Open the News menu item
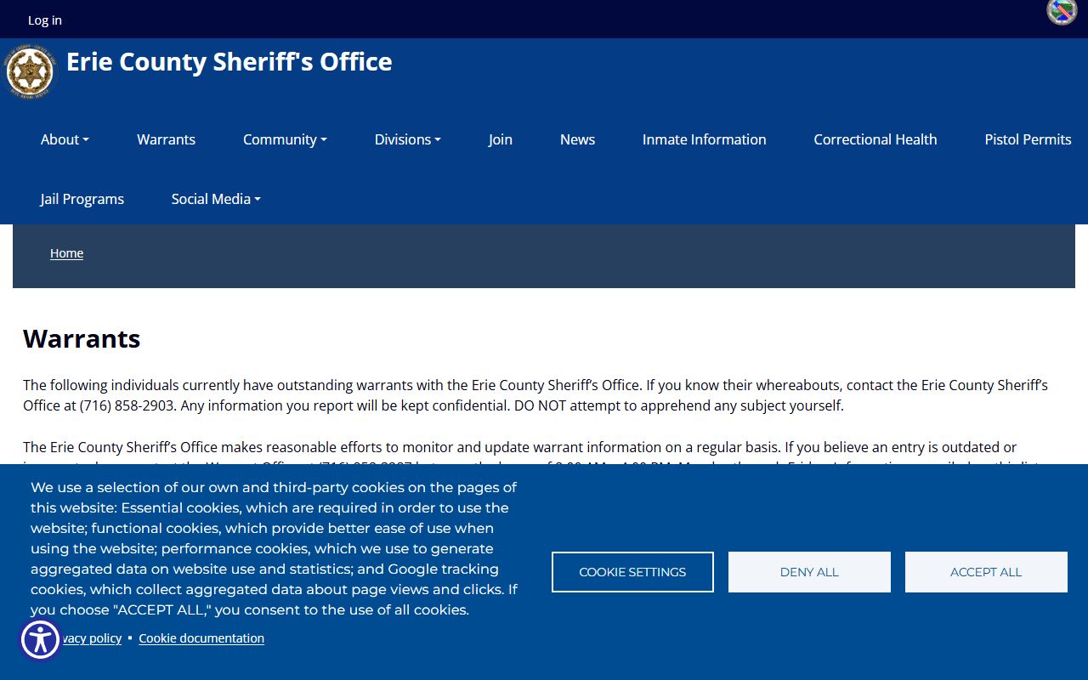Screen dimensions: 1088x680 click(x=577, y=139)
